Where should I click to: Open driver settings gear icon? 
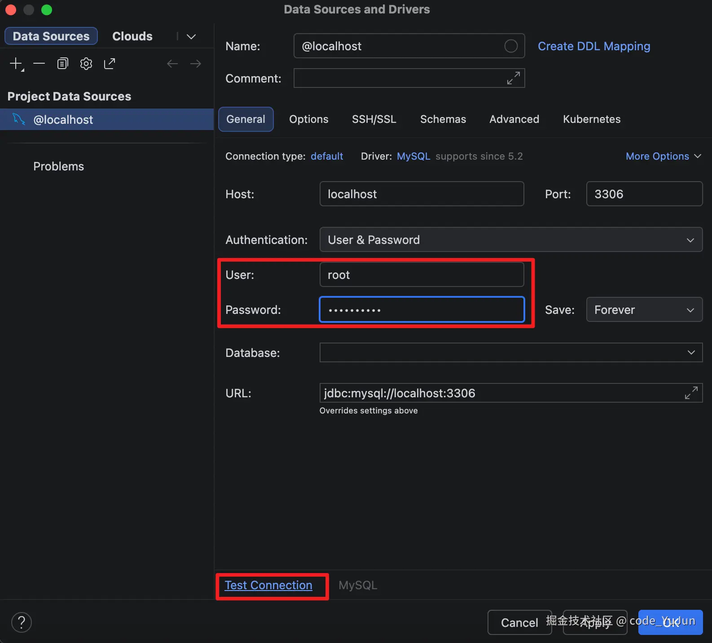point(86,64)
